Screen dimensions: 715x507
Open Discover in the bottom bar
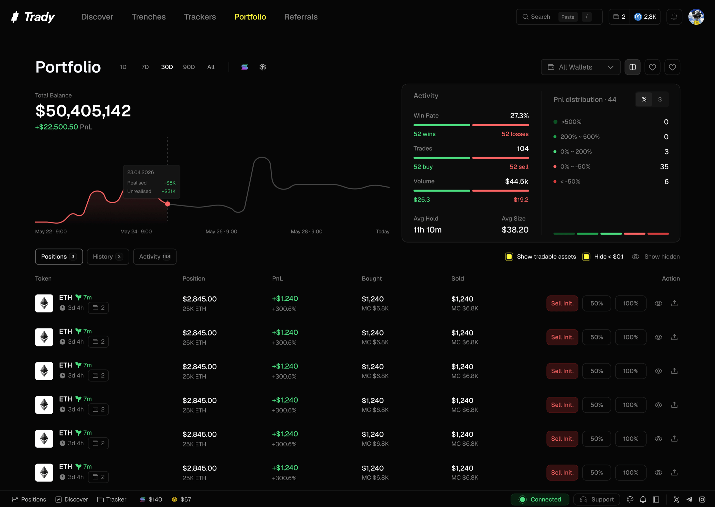[x=72, y=499]
